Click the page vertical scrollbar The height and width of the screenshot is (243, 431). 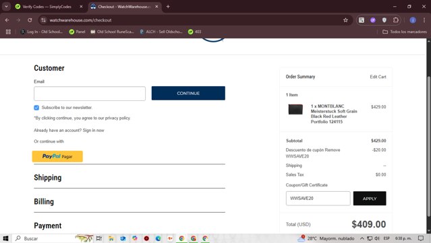(x=428, y=147)
